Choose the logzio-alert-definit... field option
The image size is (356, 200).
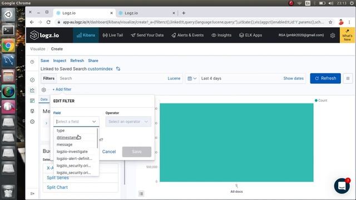(x=75, y=158)
